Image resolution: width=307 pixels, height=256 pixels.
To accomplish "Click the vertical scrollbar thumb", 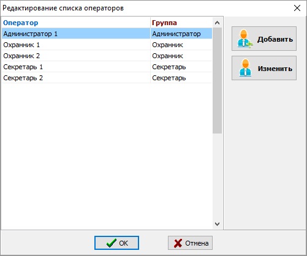I will [x=217, y=81].
